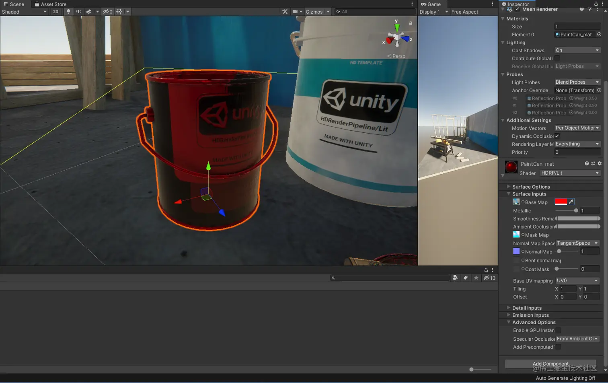Open the Shader HDRP/Lit dropdown

pos(570,173)
